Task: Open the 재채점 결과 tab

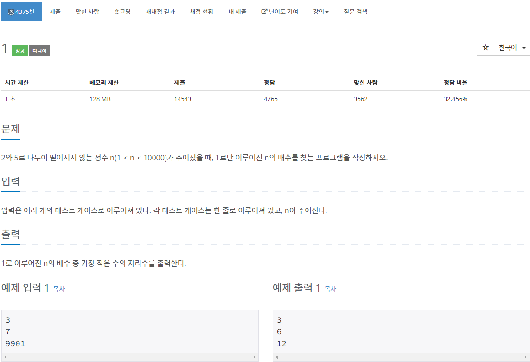Action: [160, 12]
